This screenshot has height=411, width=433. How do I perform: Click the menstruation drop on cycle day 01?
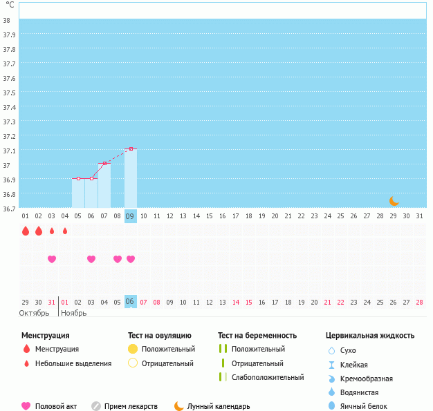[26, 231]
